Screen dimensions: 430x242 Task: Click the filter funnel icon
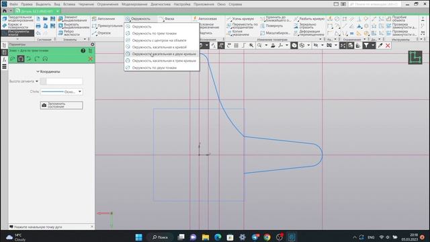pos(366,46)
